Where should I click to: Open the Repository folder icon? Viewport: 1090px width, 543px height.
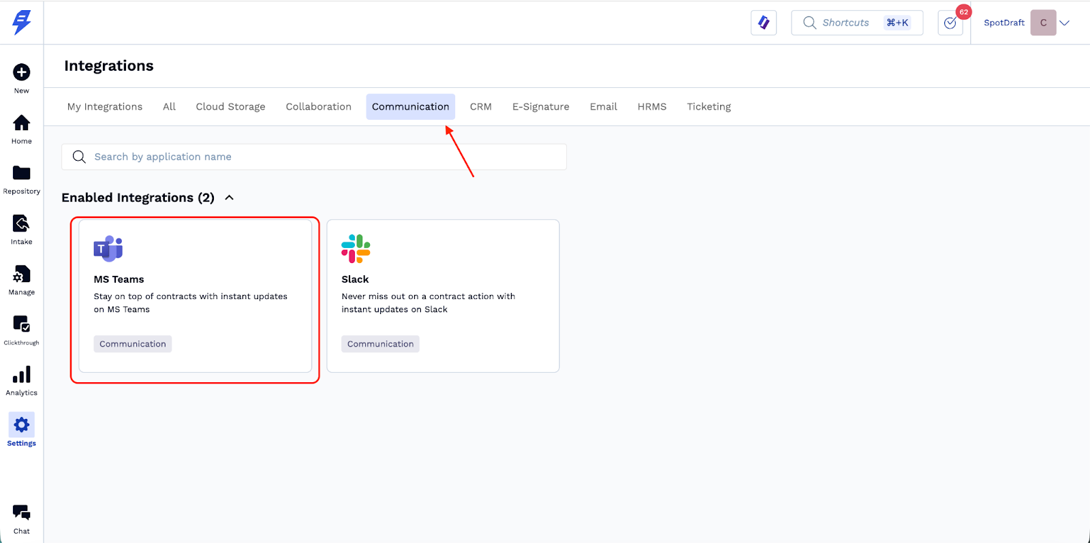(x=22, y=174)
